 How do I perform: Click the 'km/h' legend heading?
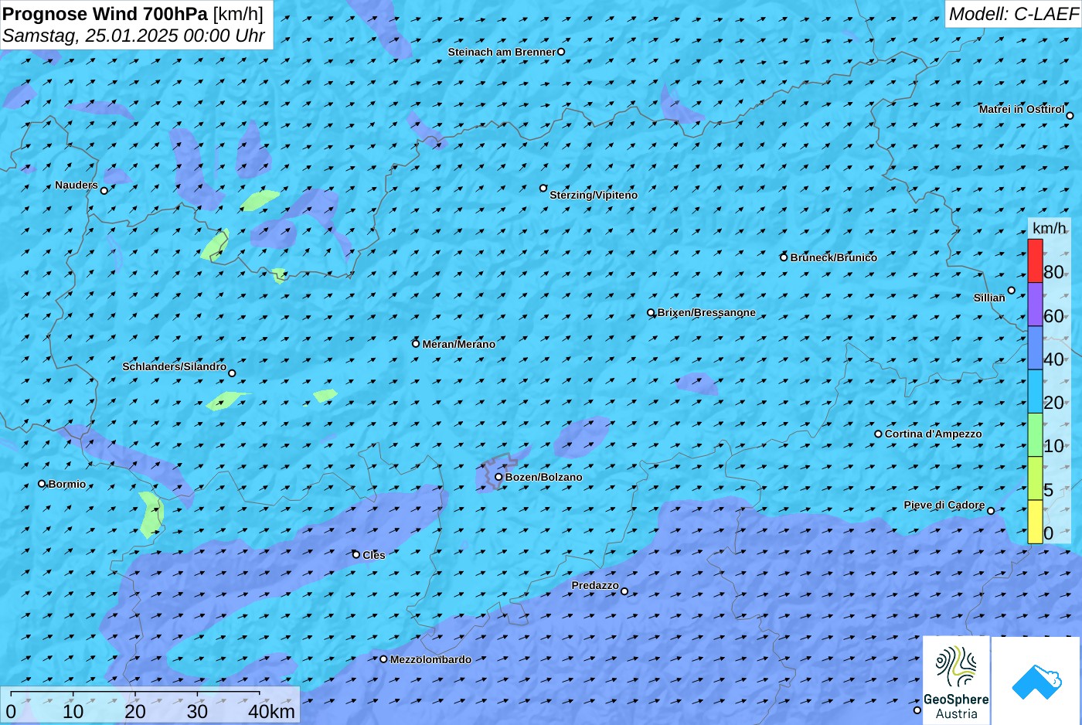(1050, 228)
